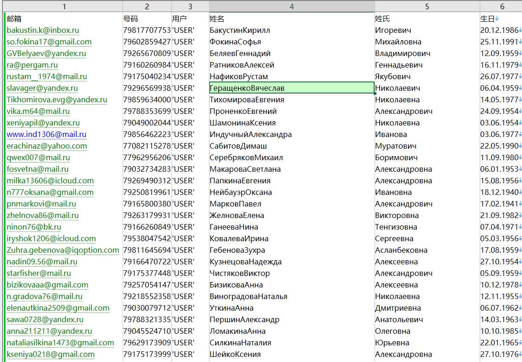Open the blue www.ind1306@mail.ru link
Screen dimensions: 522x362
[x=46, y=134]
